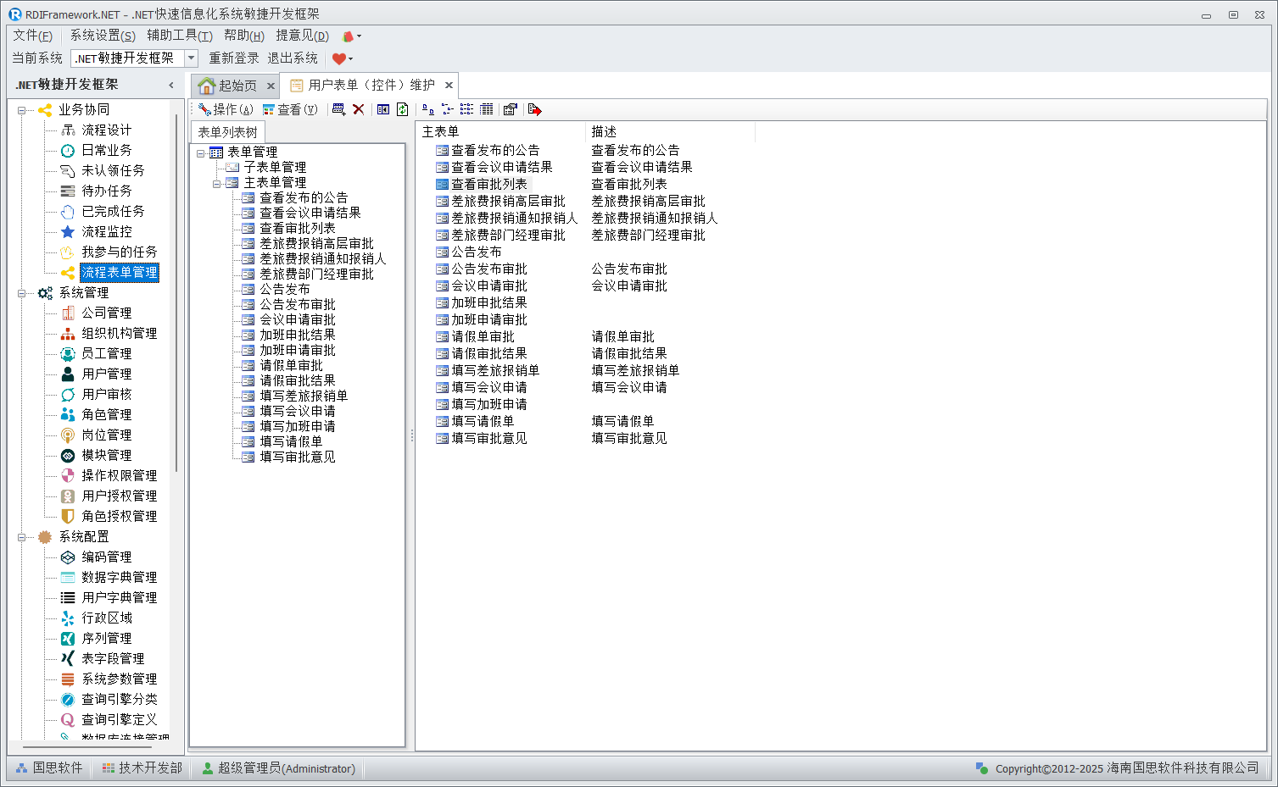Click the 退出系统 button

(x=293, y=58)
